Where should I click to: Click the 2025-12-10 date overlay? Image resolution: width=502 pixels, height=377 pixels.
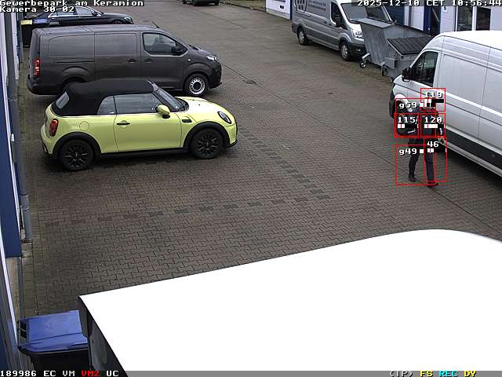pos(388,3)
